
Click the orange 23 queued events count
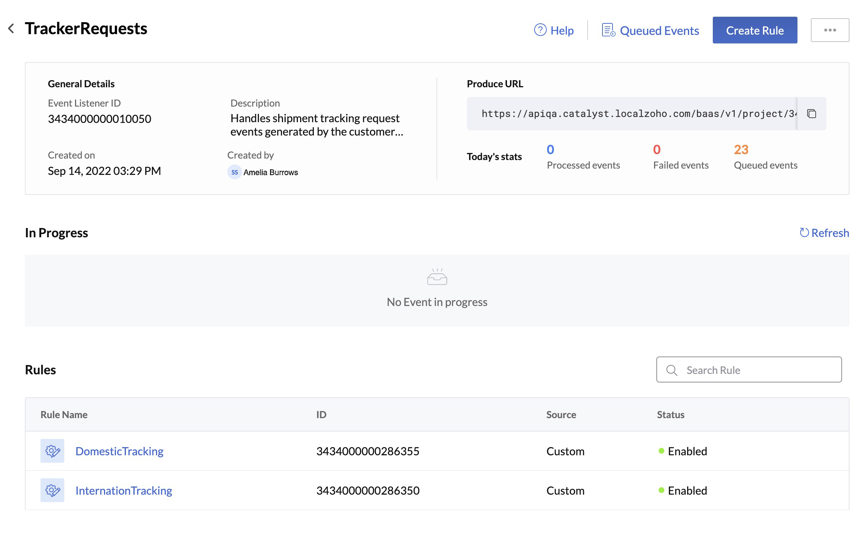tap(741, 150)
